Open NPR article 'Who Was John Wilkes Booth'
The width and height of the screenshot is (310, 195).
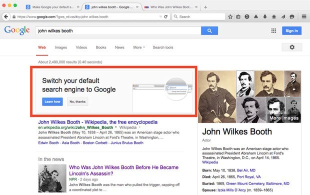tap(124, 170)
